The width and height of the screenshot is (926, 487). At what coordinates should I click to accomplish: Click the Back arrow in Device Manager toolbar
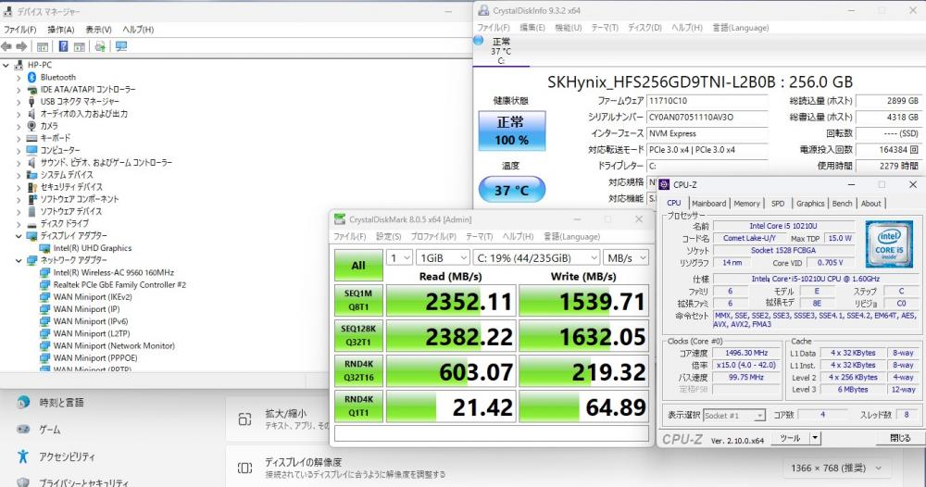pyautogui.click(x=6, y=46)
